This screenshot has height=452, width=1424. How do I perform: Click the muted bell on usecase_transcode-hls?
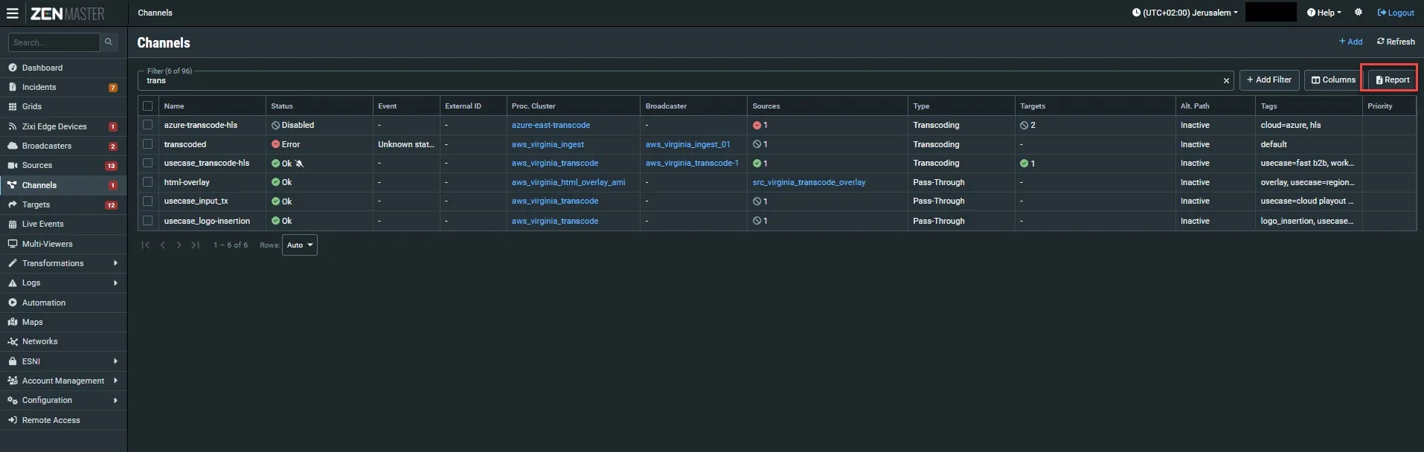[299, 164]
